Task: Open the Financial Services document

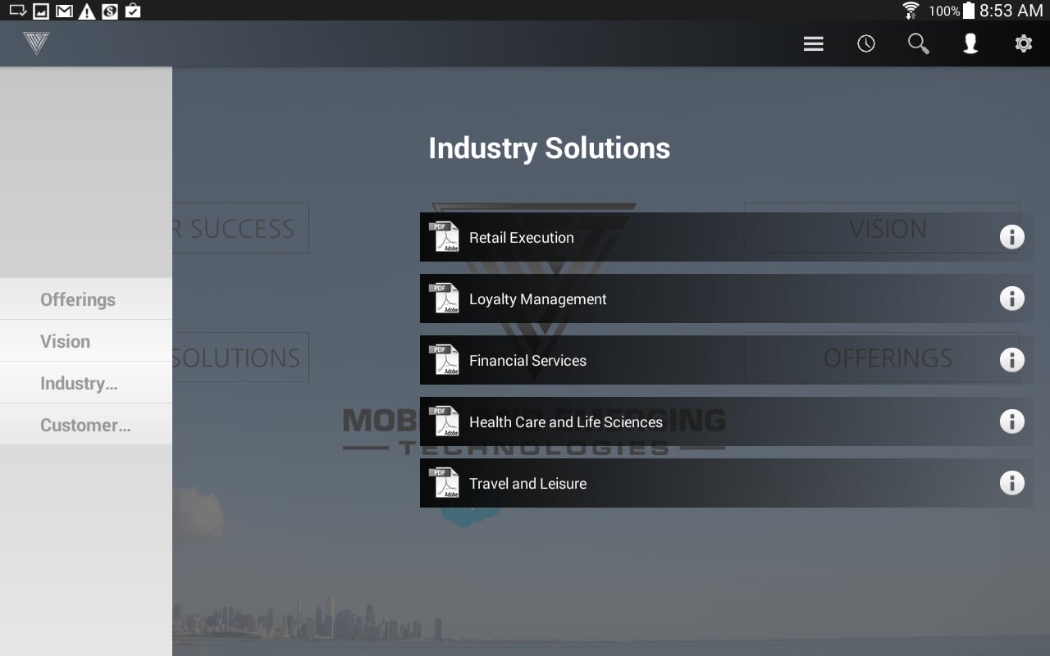Action: (x=726, y=360)
